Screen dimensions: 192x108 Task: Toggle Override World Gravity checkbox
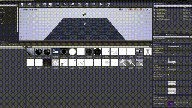(x=168, y=67)
